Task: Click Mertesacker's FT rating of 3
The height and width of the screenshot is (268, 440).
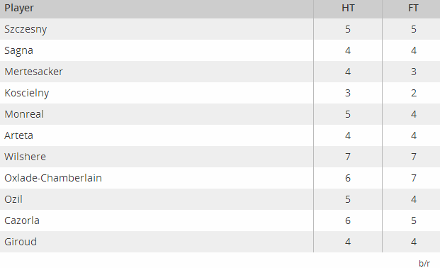Action: tap(414, 72)
